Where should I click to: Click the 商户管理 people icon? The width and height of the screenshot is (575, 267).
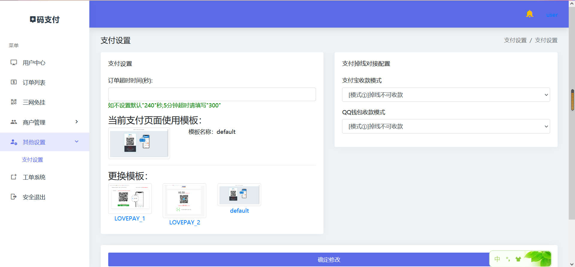coord(14,122)
